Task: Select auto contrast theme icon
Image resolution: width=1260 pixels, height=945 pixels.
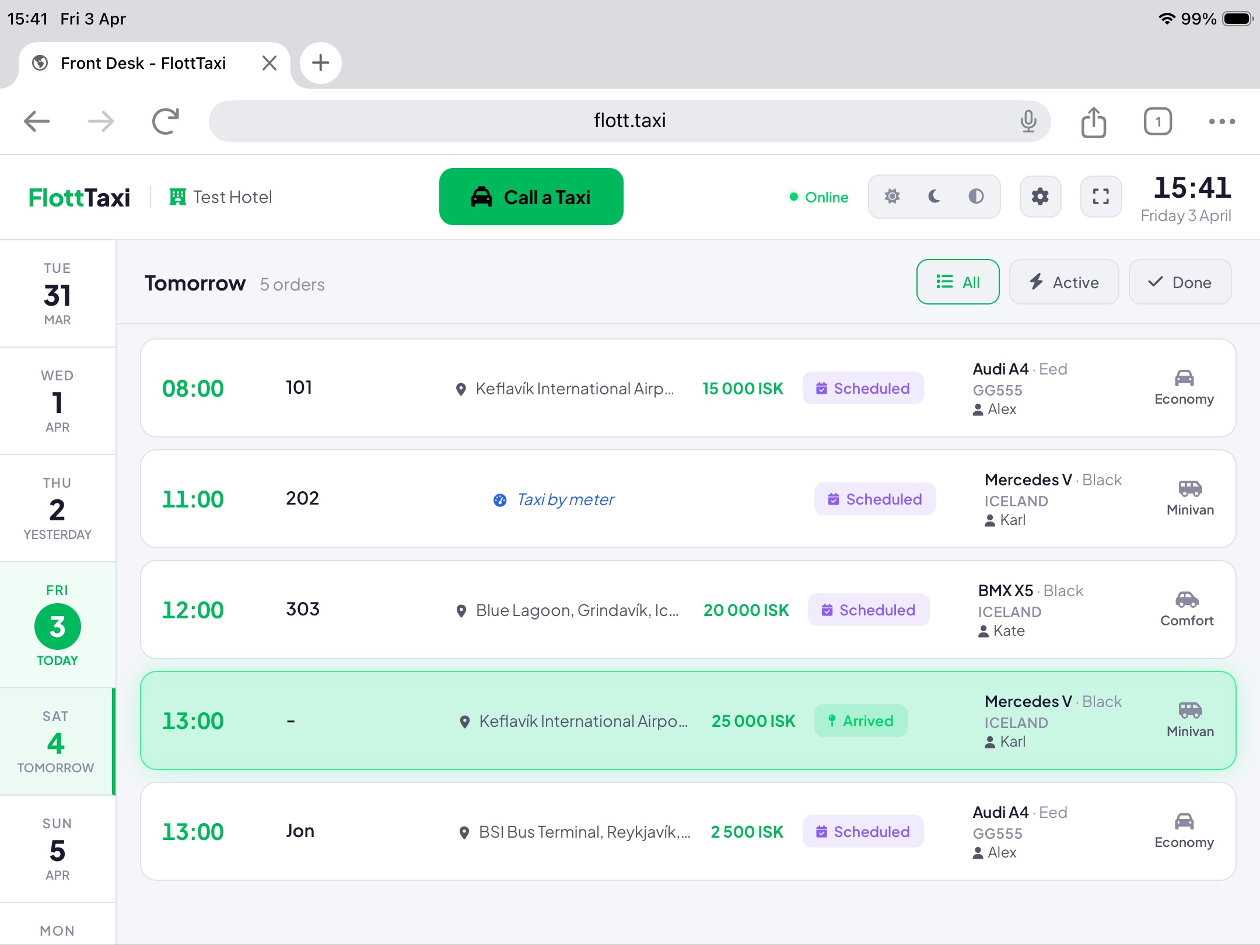Action: tap(976, 197)
